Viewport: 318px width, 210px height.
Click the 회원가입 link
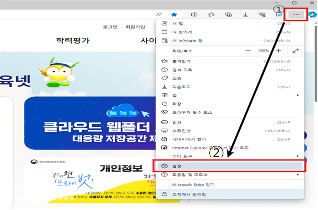click(x=135, y=27)
